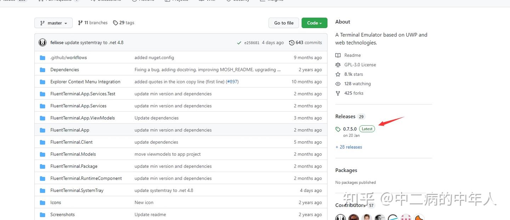The height and width of the screenshot is (220, 510).
Task: Open commit hash e258681
Action: pos(252,43)
